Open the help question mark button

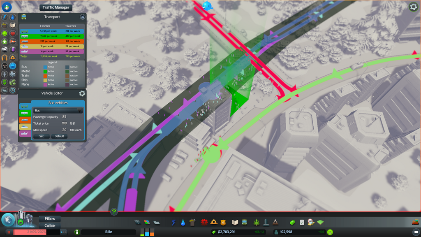pos(114,211)
